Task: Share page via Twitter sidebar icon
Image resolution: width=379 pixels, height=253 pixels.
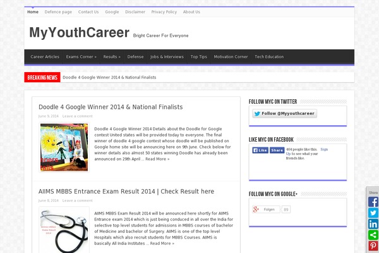Action: tap(373, 213)
